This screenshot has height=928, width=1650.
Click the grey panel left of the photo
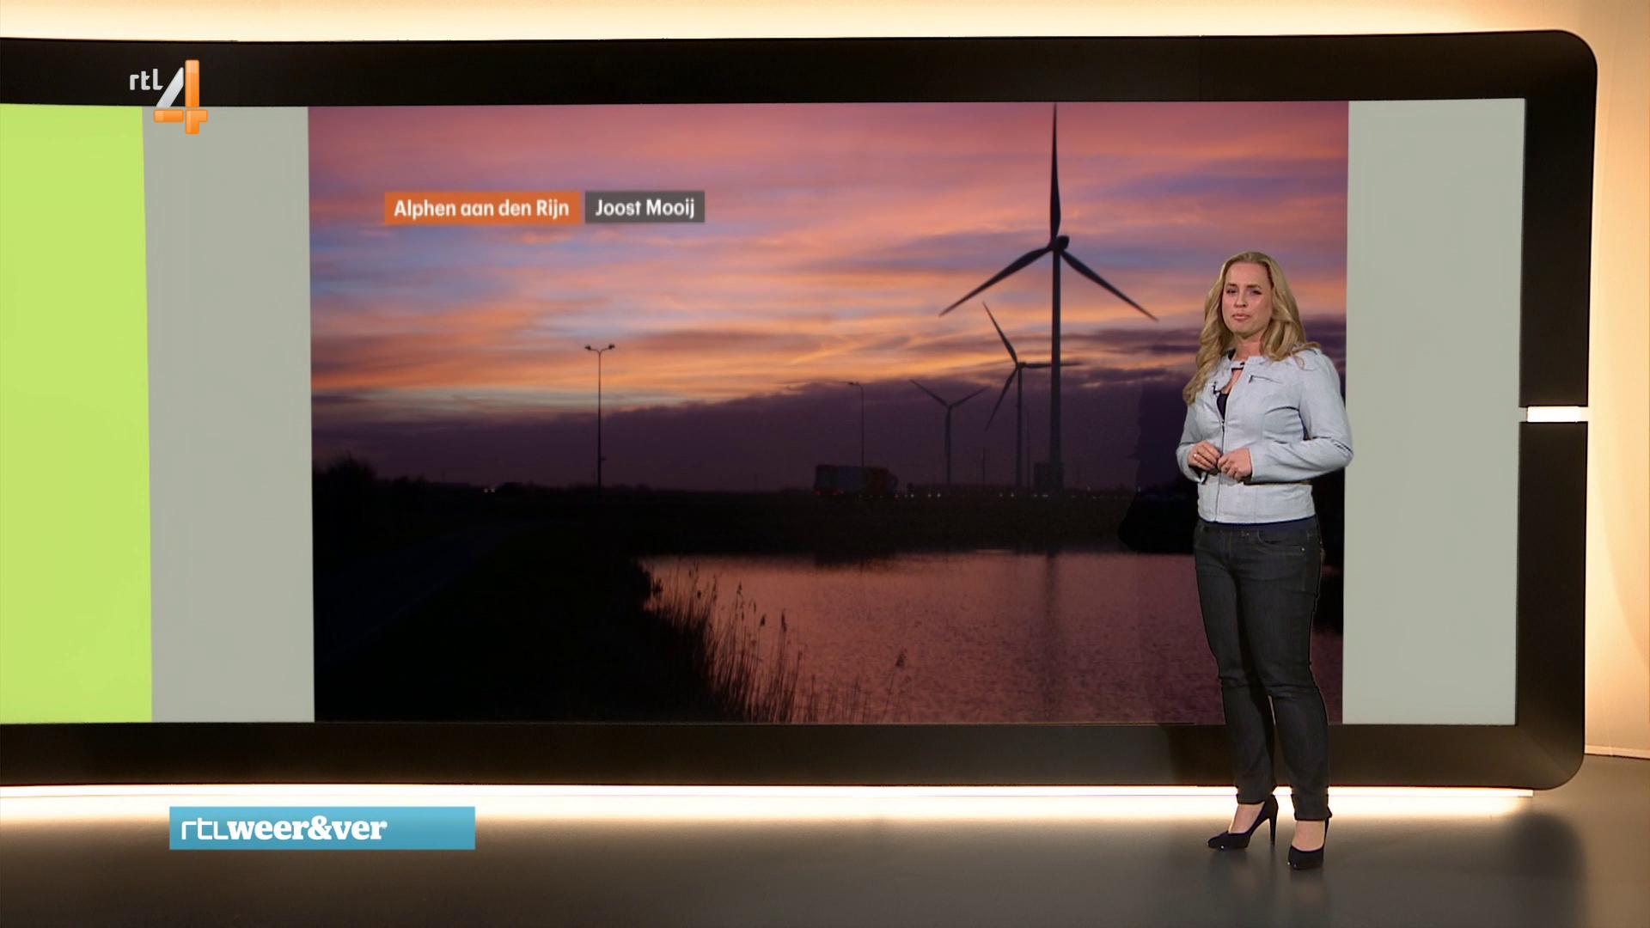(x=230, y=412)
